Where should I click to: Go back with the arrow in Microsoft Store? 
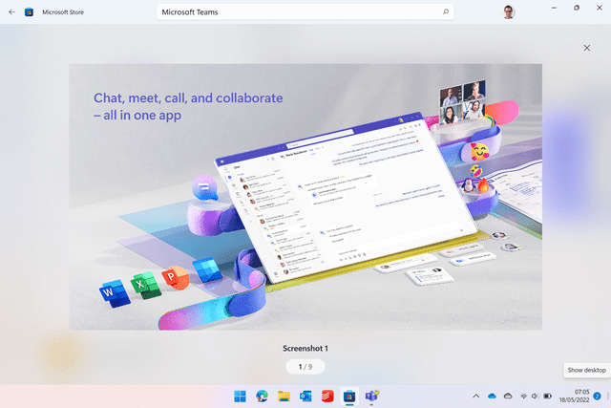[11, 12]
